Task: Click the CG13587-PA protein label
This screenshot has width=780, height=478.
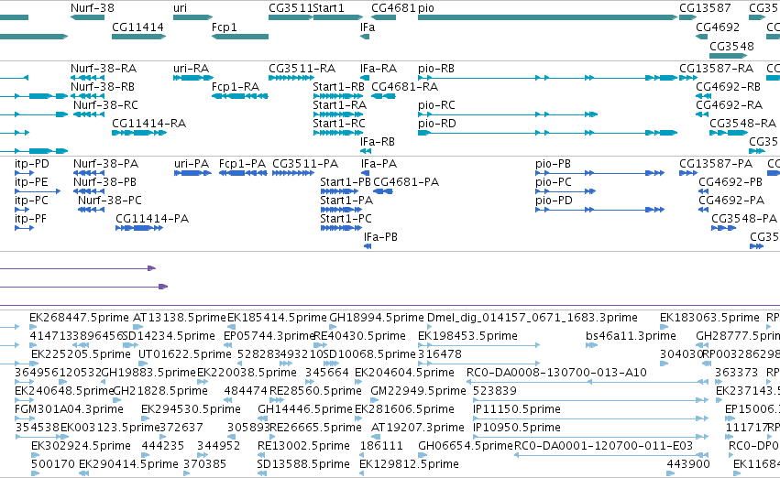Action: [x=716, y=164]
